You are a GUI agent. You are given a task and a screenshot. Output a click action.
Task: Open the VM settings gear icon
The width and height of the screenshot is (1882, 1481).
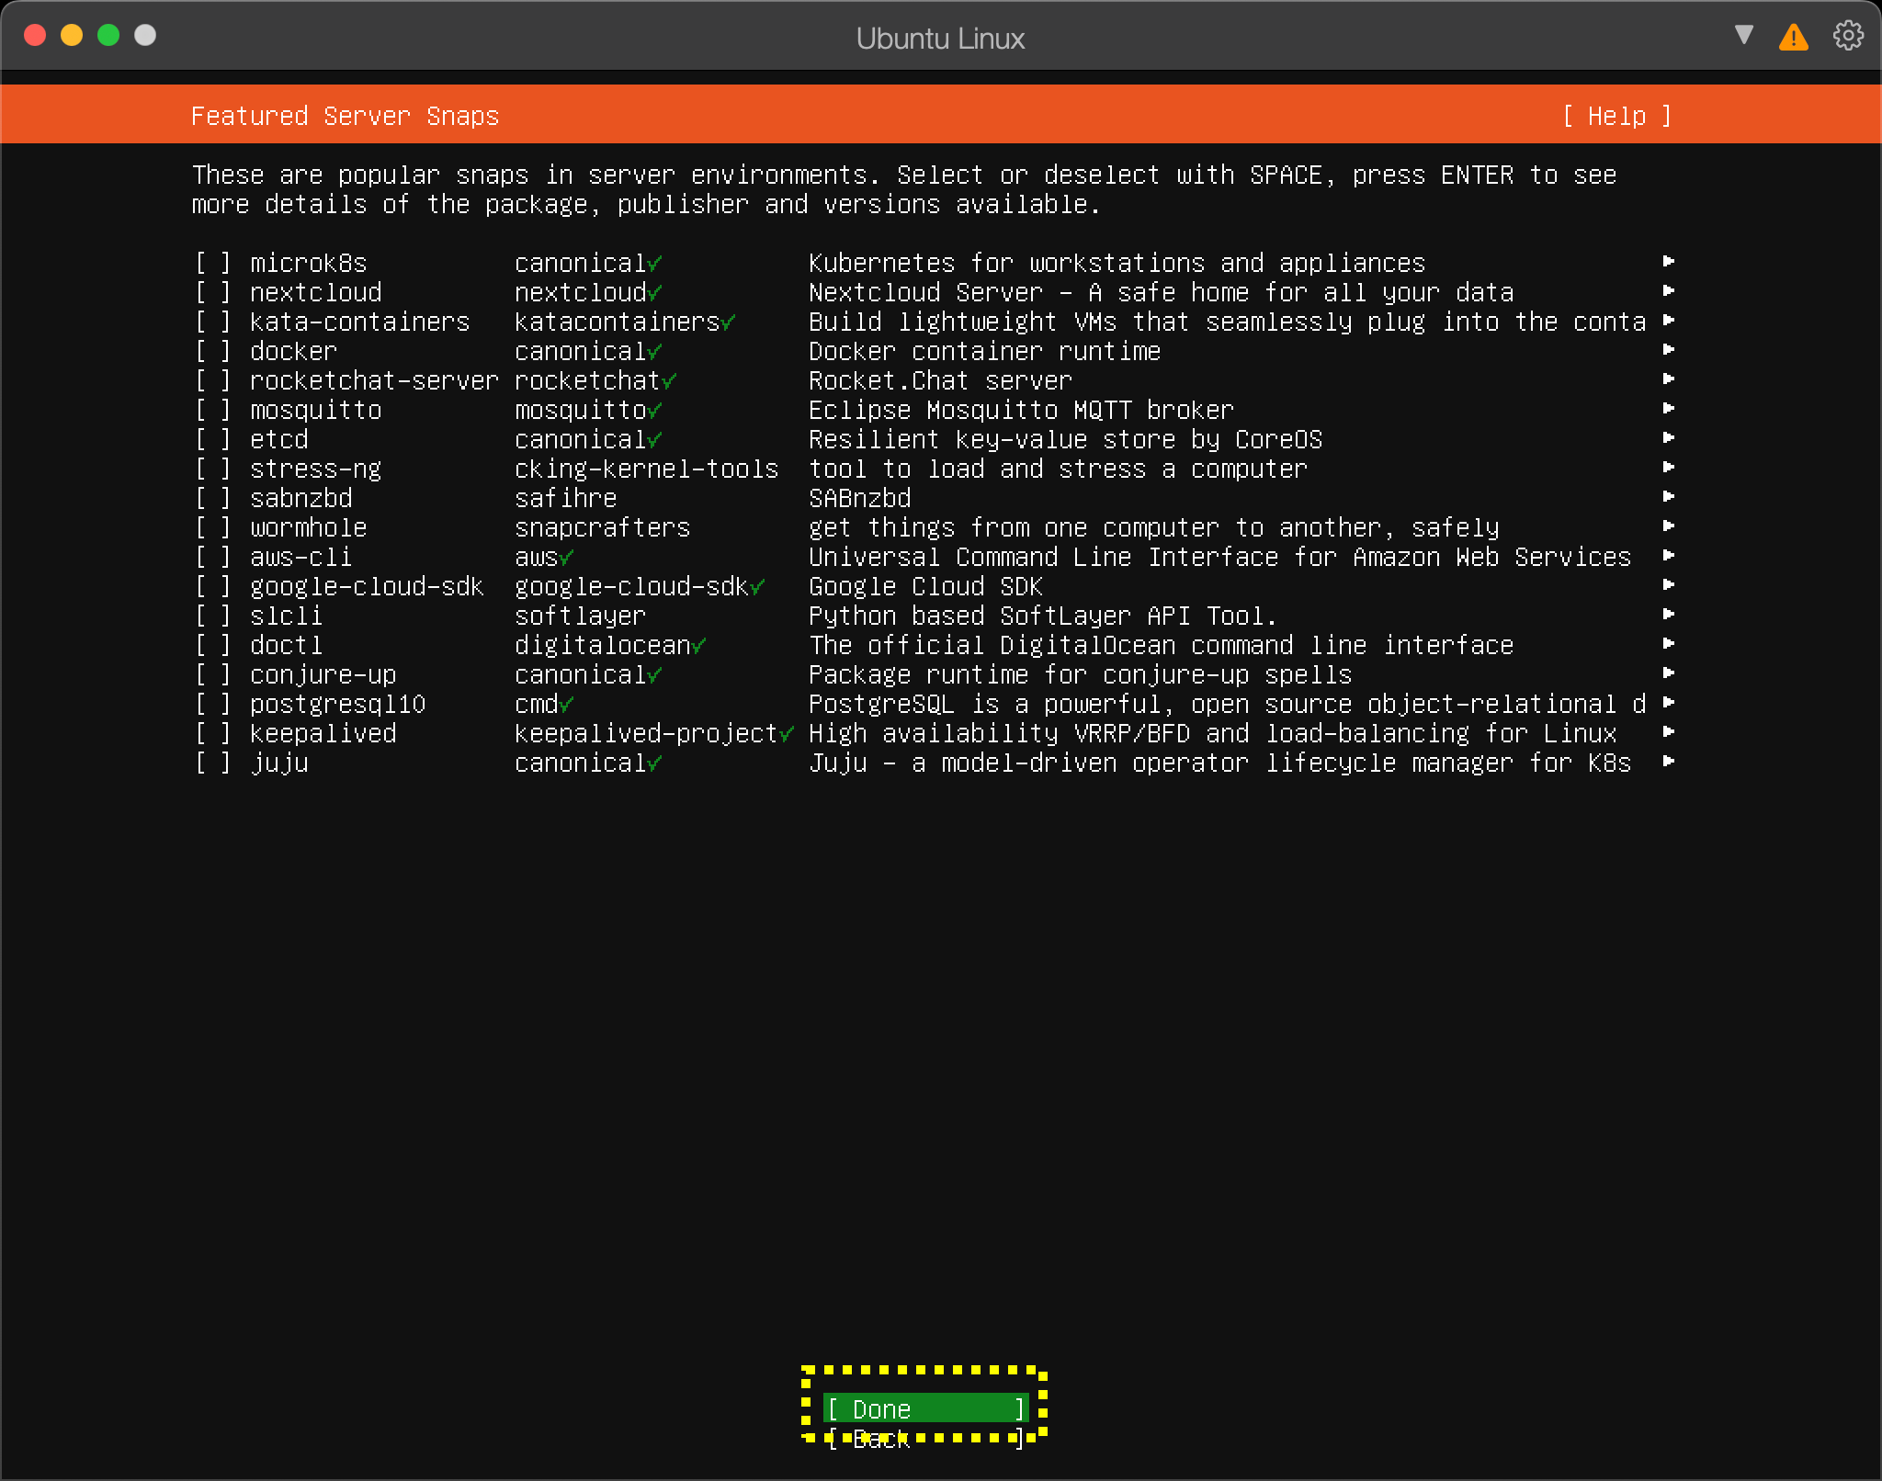pos(1848,36)
